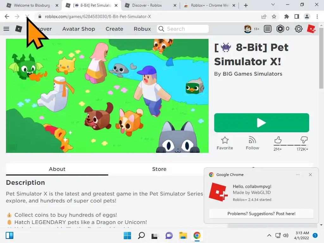This screenshot has width=324, height=243.
Task: Close the 8-Bit Pet Simulator tab
Action: click(116, 5)
